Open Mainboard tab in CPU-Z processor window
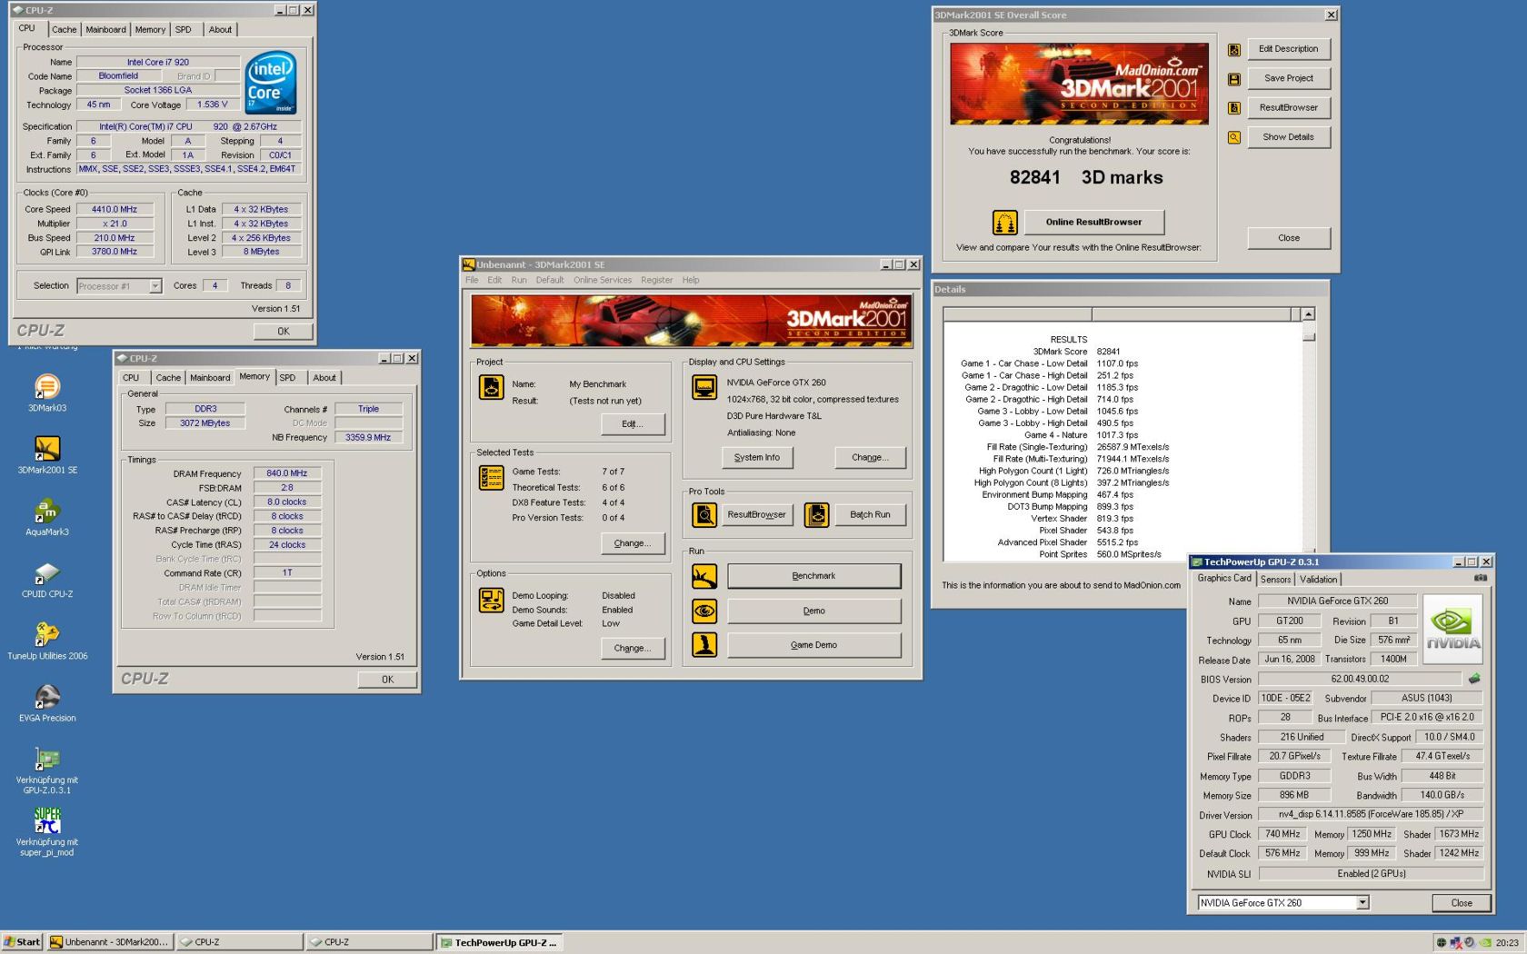The width and height of the screenshot is (1527, 954). coord(105,30)
